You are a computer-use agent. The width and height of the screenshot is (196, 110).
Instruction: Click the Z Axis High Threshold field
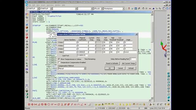[x=113, y=49]
